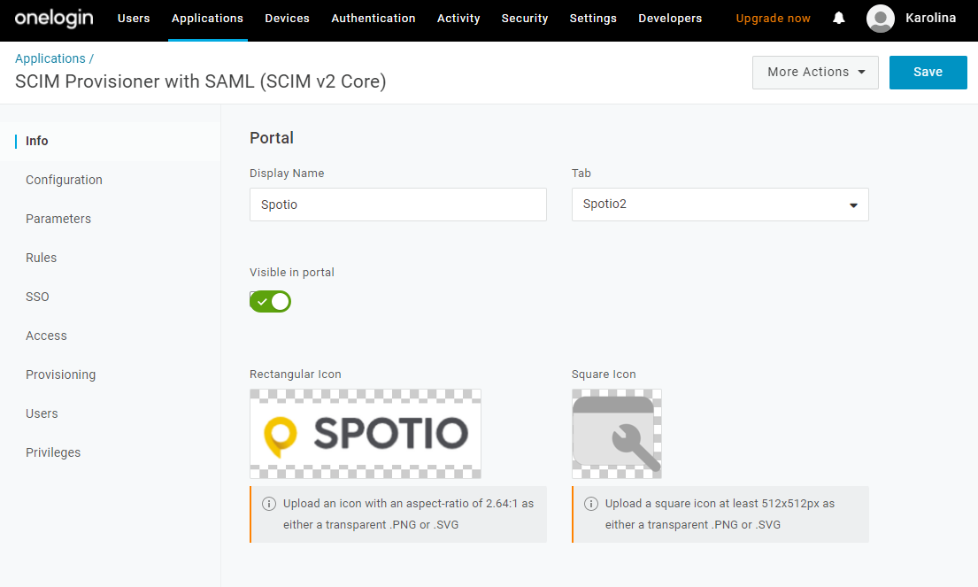Open the Activity menu
The width and height of the screenshot is (978, 587).
coord(458,19)
